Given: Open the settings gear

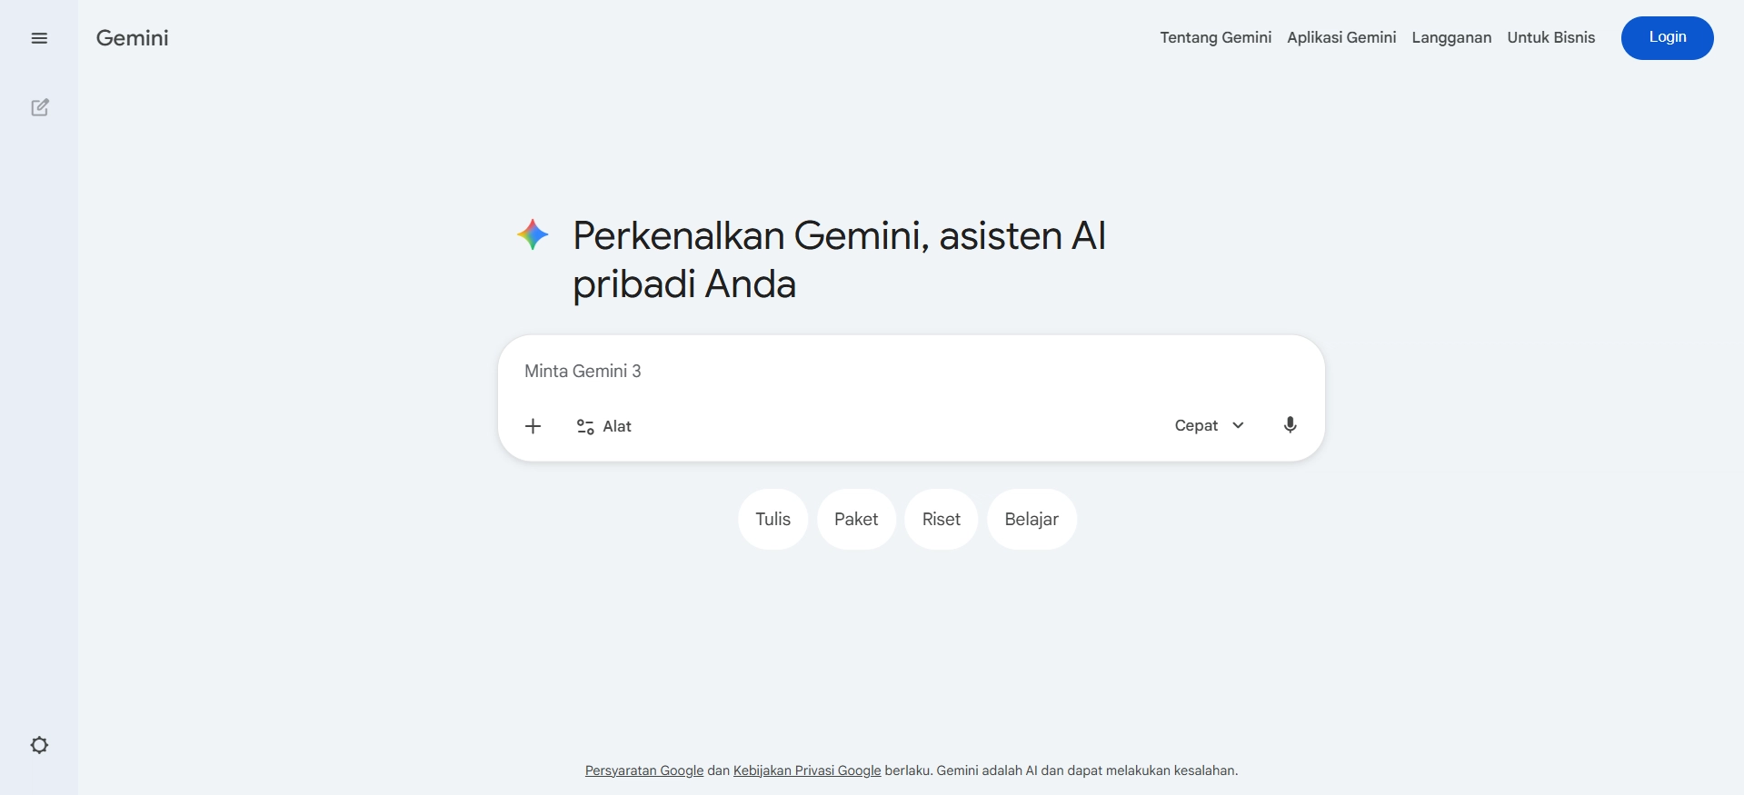Looking at the screenshot, I should [39, 745].
